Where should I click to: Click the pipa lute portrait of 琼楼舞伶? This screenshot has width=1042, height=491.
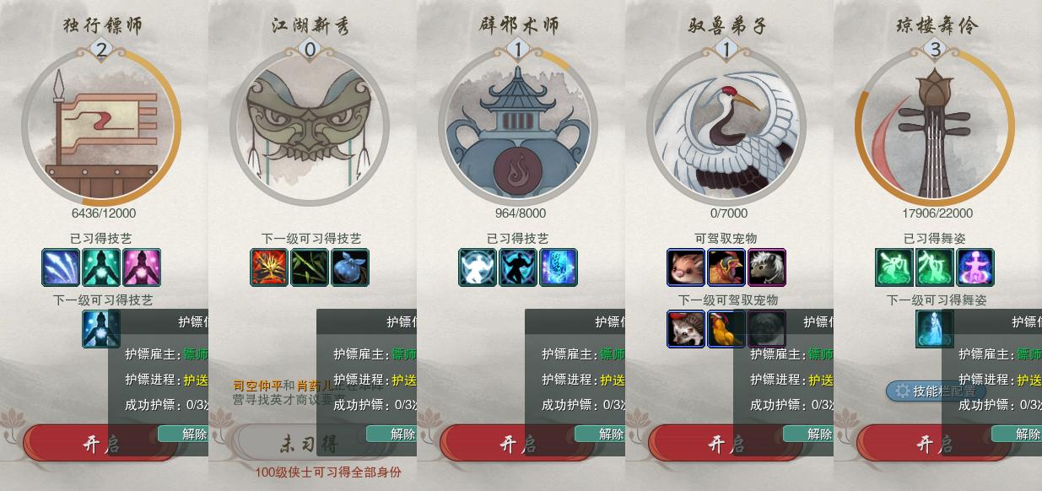coord(935,127)
